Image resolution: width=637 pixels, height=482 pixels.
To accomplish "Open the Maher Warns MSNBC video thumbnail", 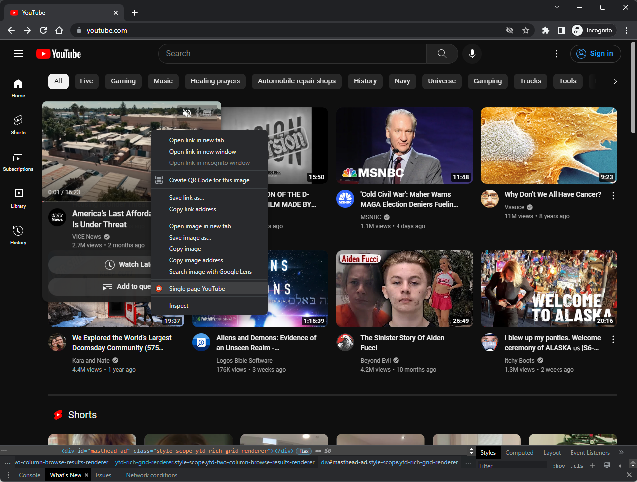I will pos(404,146).
